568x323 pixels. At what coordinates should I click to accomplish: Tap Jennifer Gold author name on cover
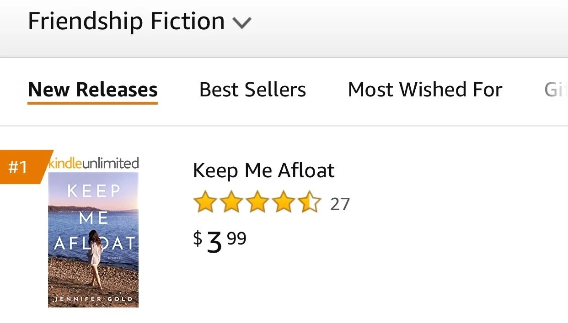(93, 300)
